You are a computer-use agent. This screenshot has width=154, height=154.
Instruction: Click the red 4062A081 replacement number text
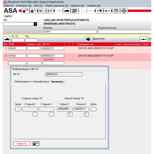pyautogui.click(x=49, y=59)
